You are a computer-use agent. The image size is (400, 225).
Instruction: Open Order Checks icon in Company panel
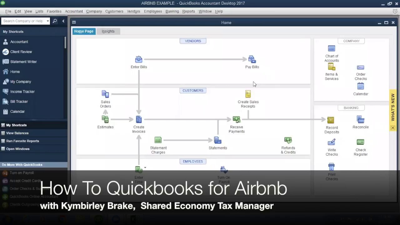point(361,67)
